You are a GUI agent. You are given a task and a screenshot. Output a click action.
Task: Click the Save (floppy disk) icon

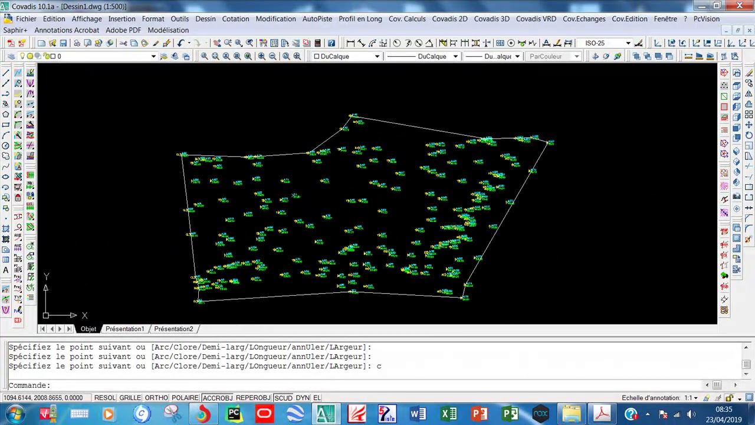coord(63,42)
